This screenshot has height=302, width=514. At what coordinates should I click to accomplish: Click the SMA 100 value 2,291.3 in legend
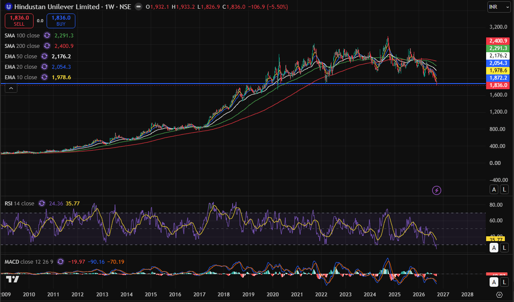64,35
